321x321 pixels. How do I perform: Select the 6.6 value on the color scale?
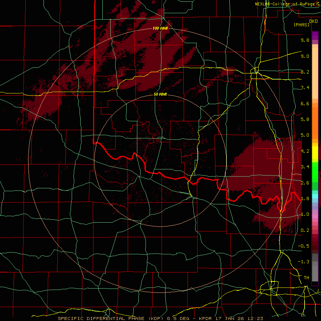305,103
